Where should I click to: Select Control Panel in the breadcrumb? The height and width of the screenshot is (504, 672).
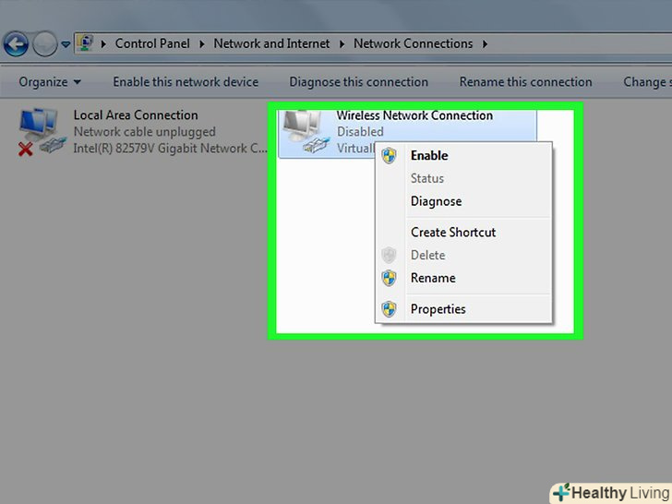pyautogui.click(x=152, y=43)
